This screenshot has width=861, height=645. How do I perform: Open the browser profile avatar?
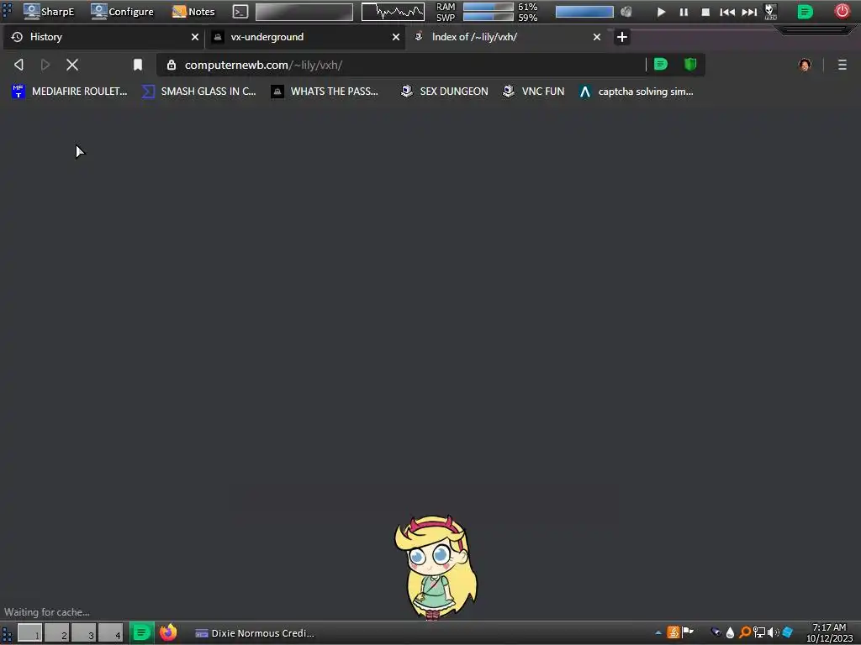point(805,65)
